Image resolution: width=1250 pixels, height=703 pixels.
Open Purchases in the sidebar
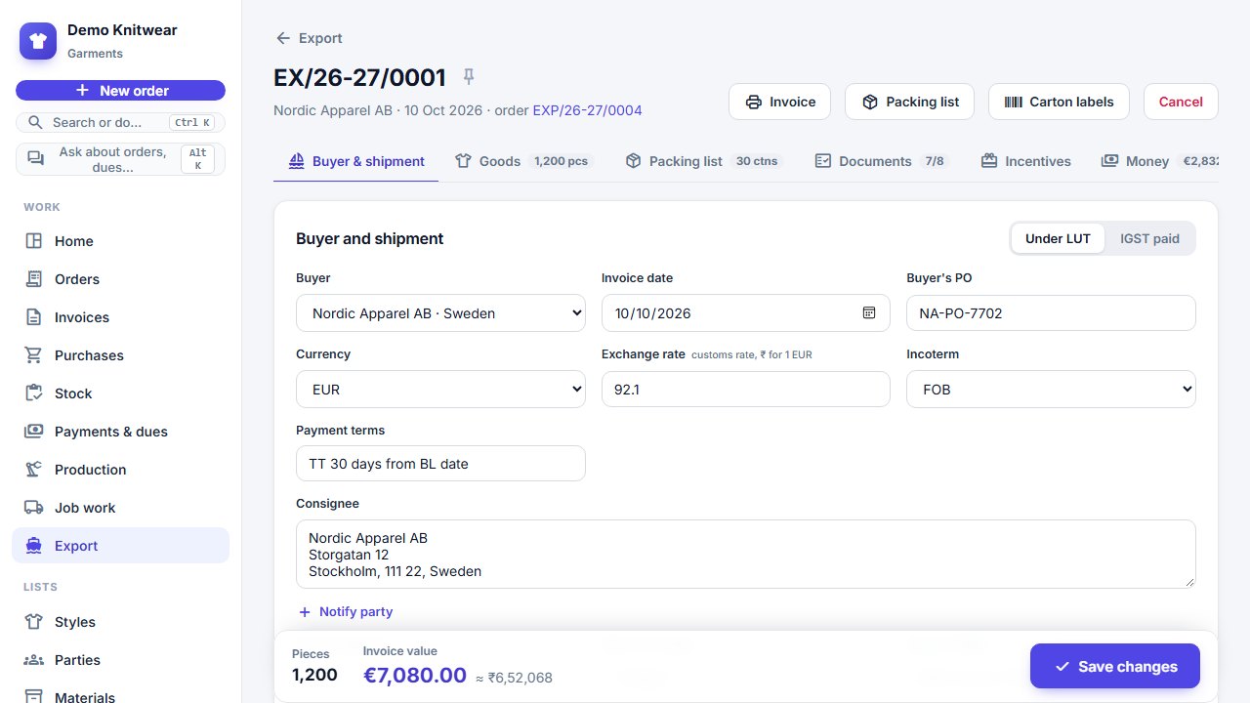coord(120,355)
